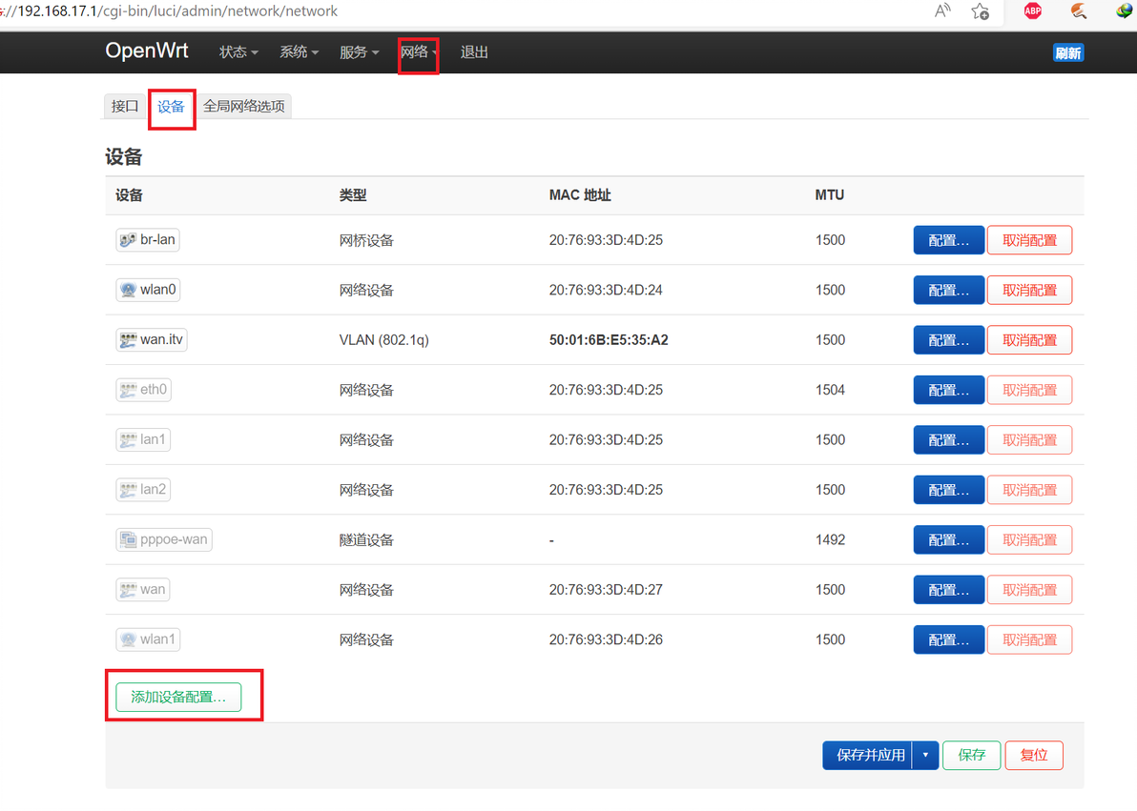Click MAC address 20:76:93:3D:4D:27
The image size is (1137, 811).
(606, 590)
